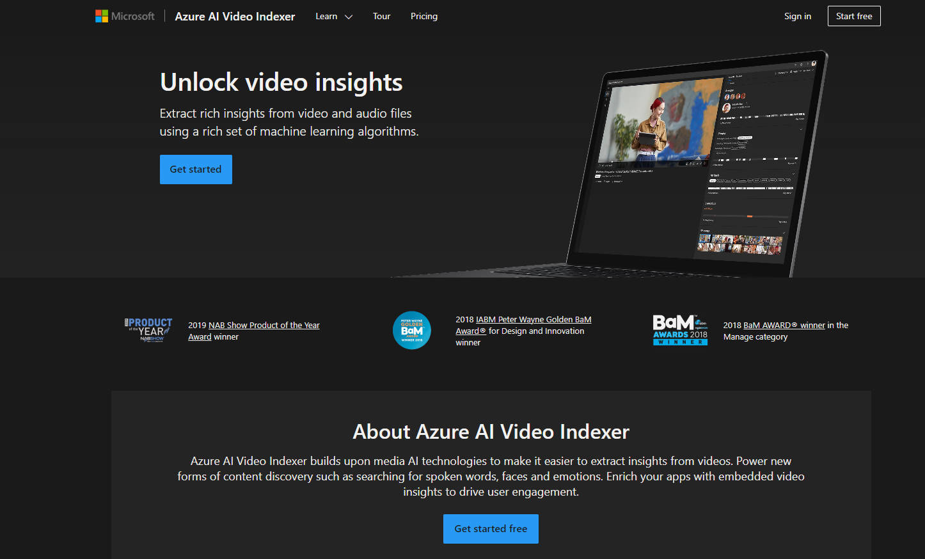Click the NAB Show Product of the Year badge

[148, 330]
